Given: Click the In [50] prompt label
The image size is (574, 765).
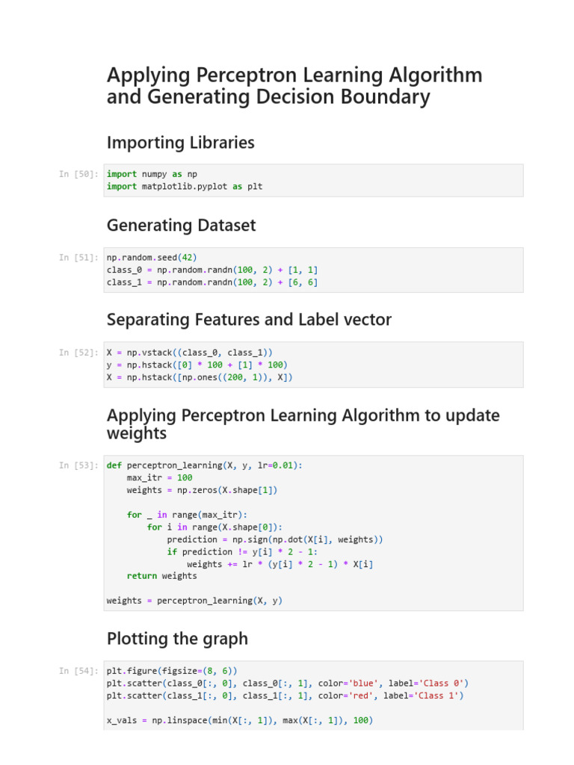Looking at the screenshot, I should pyautogui.click(x=78, y=174).
